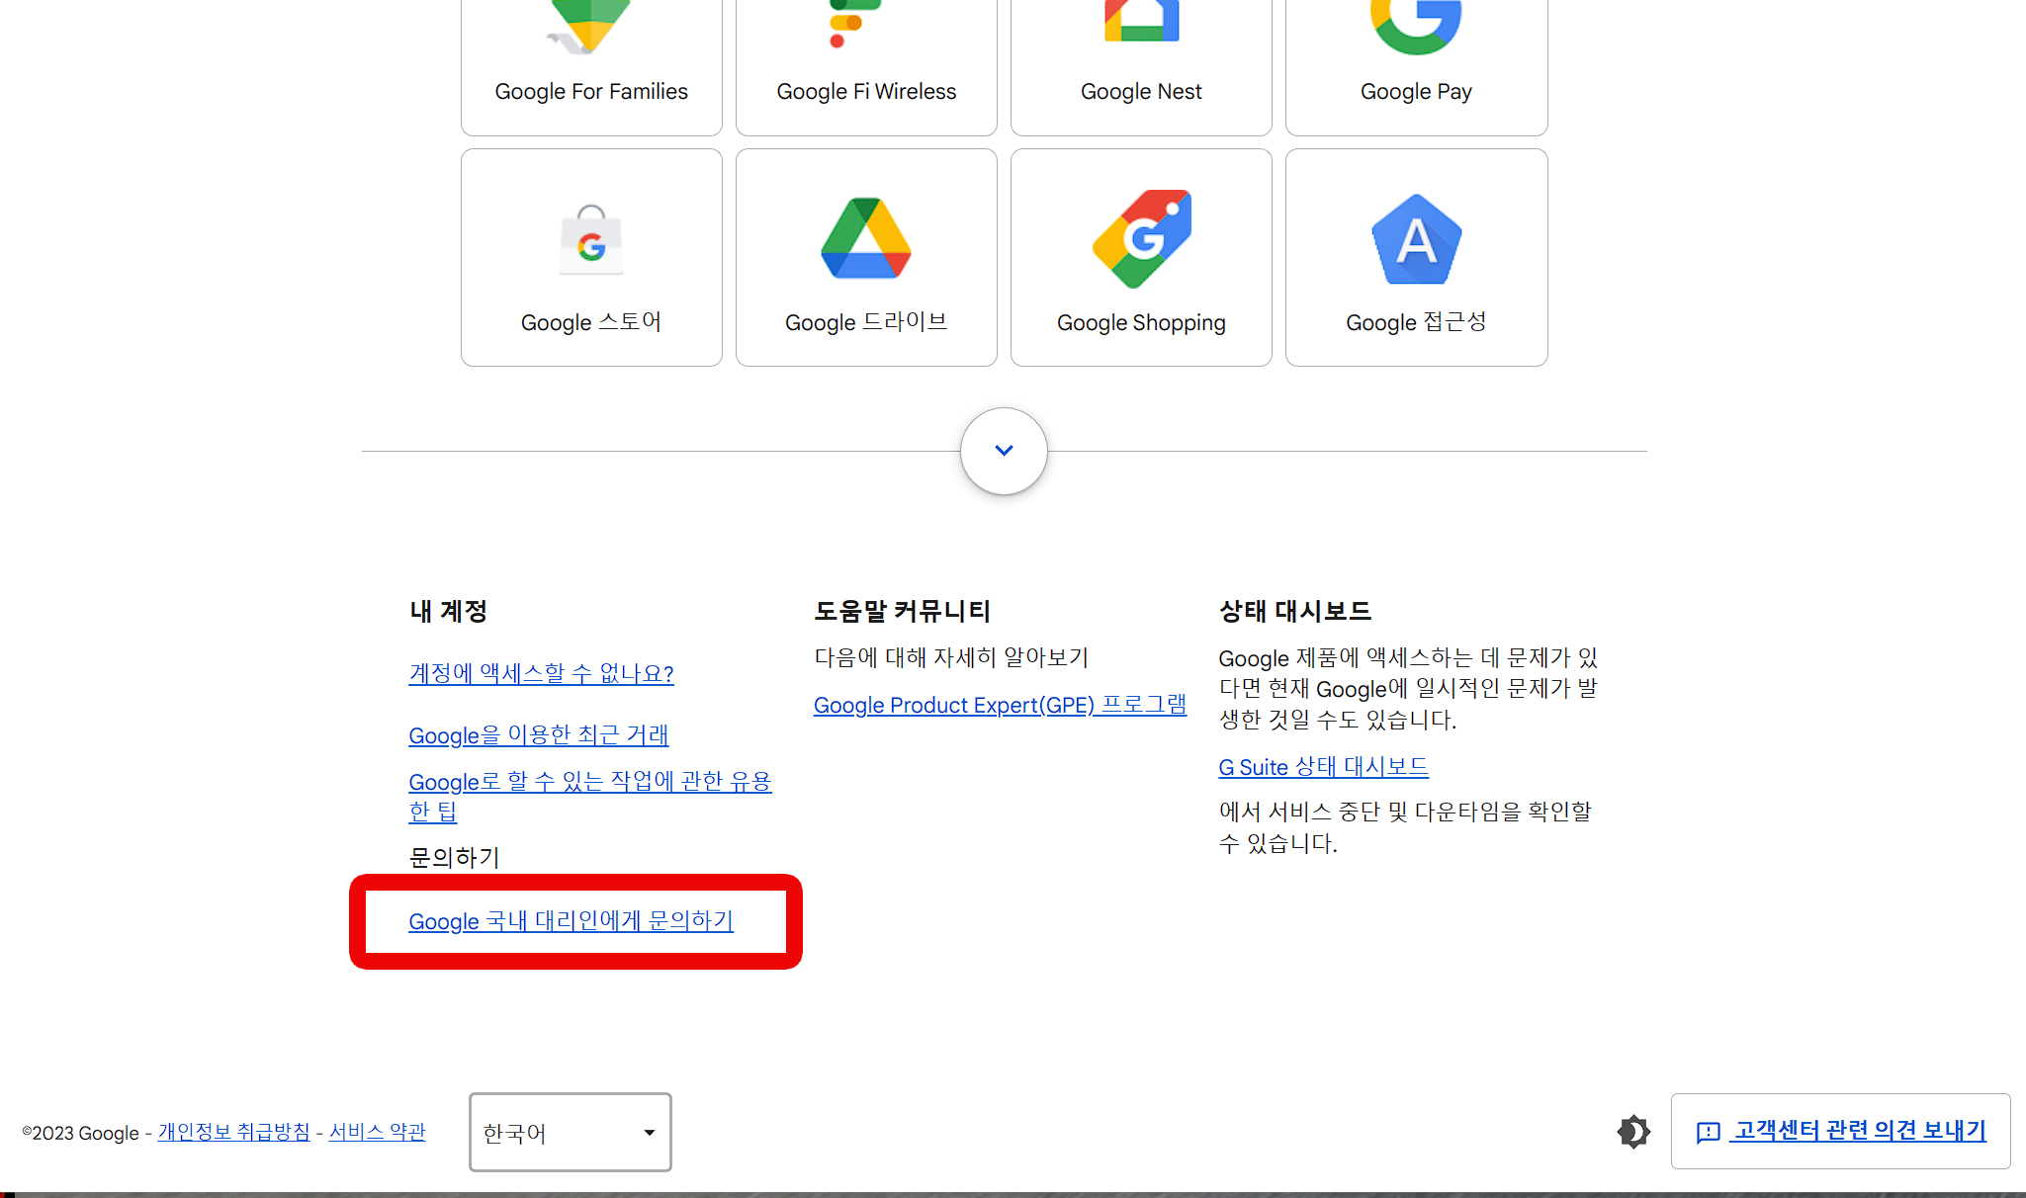Open Google Product Expert(GPE) 프로그램 link
Screen dimensions: 2026x1198
(x=1000, y=705)
